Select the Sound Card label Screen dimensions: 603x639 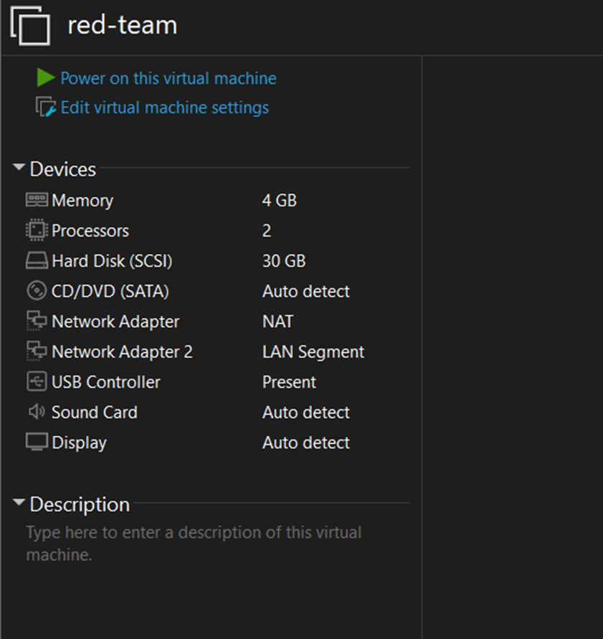(95, 412)
